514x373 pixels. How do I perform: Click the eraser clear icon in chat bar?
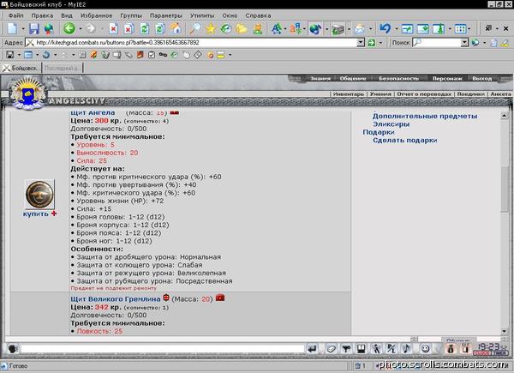click(x=331, y=349)
